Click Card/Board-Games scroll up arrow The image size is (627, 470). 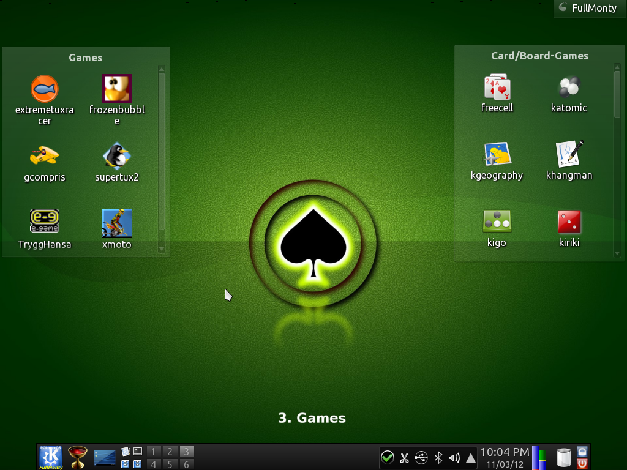tap(617, 67)
